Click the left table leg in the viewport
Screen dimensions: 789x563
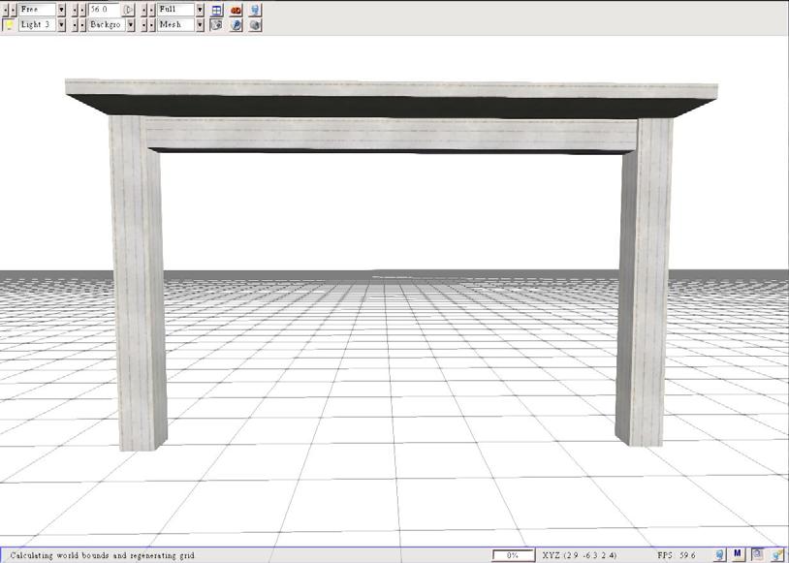coord(138,283)
